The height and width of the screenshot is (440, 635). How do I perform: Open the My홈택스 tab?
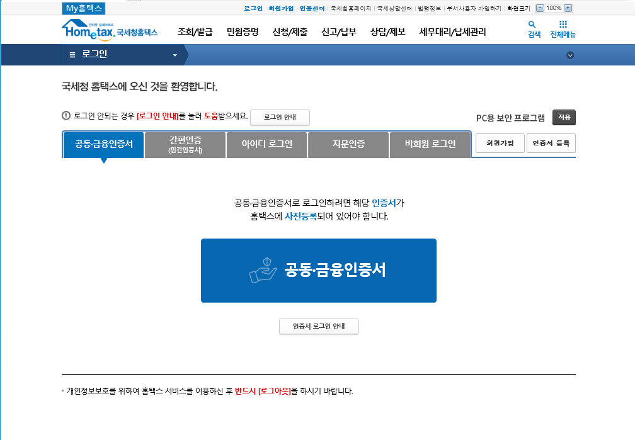click(83, 8)
